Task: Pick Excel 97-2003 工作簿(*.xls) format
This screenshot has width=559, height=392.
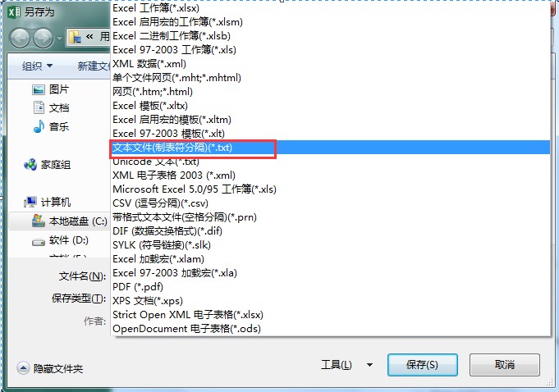Action: click(x=330, y=50)
